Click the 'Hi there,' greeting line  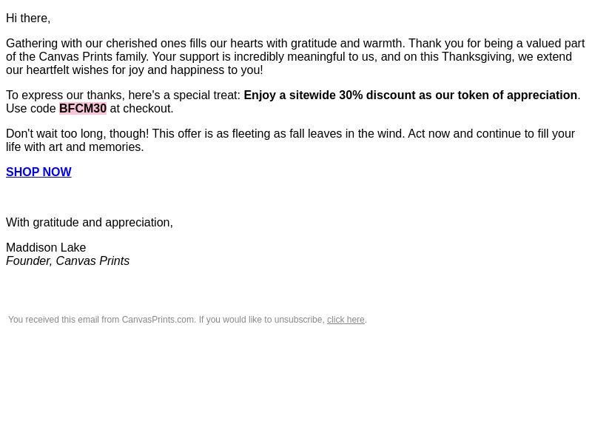point(28,18)
